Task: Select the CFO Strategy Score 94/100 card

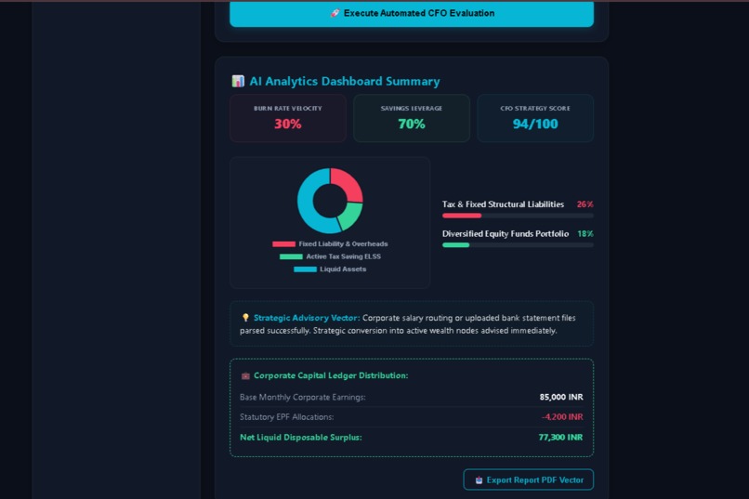Action: point(535,118)
